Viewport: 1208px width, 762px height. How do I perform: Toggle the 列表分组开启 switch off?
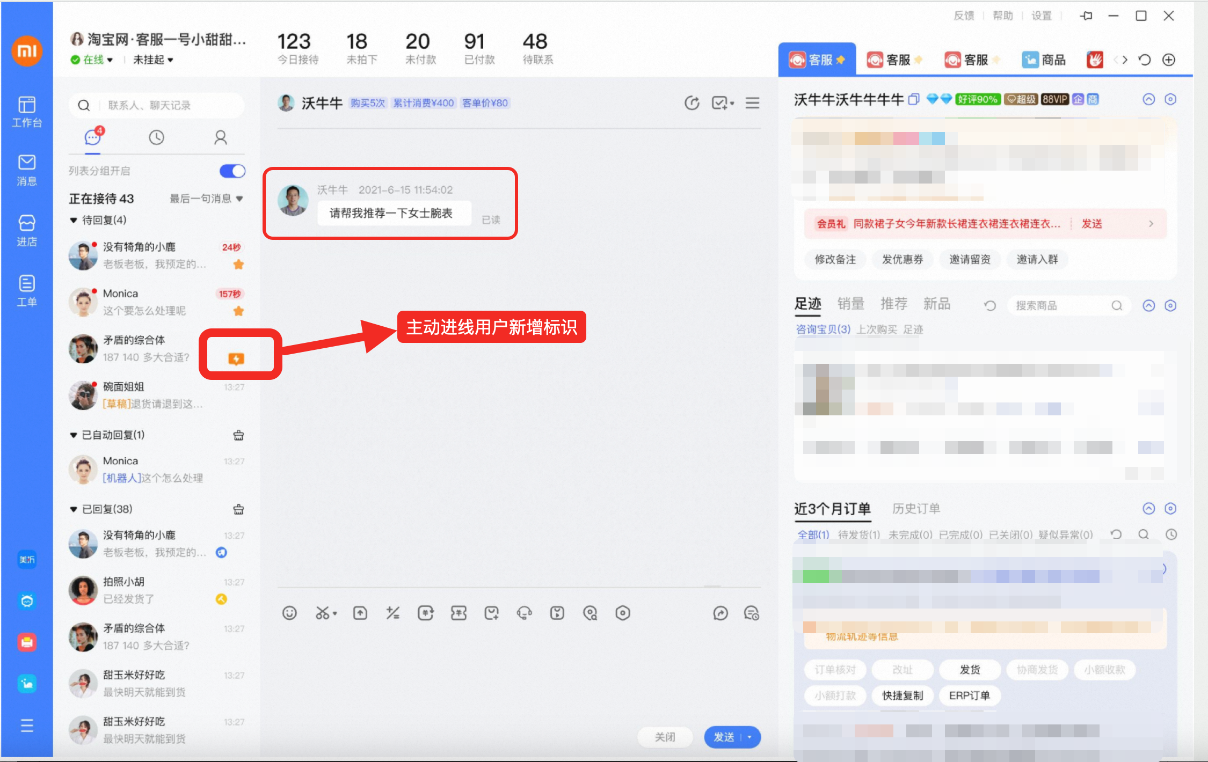[232, 171]
